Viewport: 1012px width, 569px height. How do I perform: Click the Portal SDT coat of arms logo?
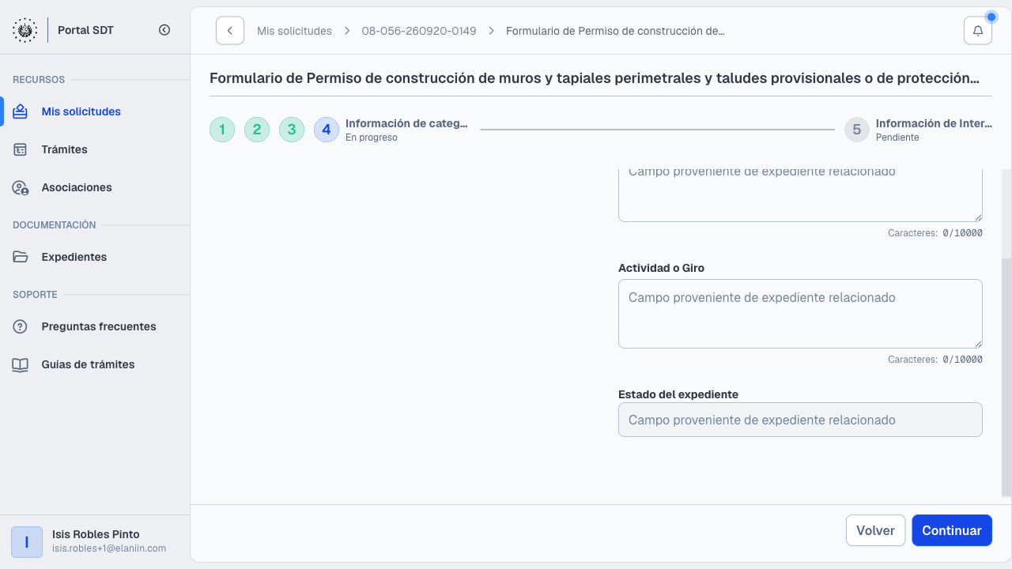pyautogui.click(x=25, y=30)
